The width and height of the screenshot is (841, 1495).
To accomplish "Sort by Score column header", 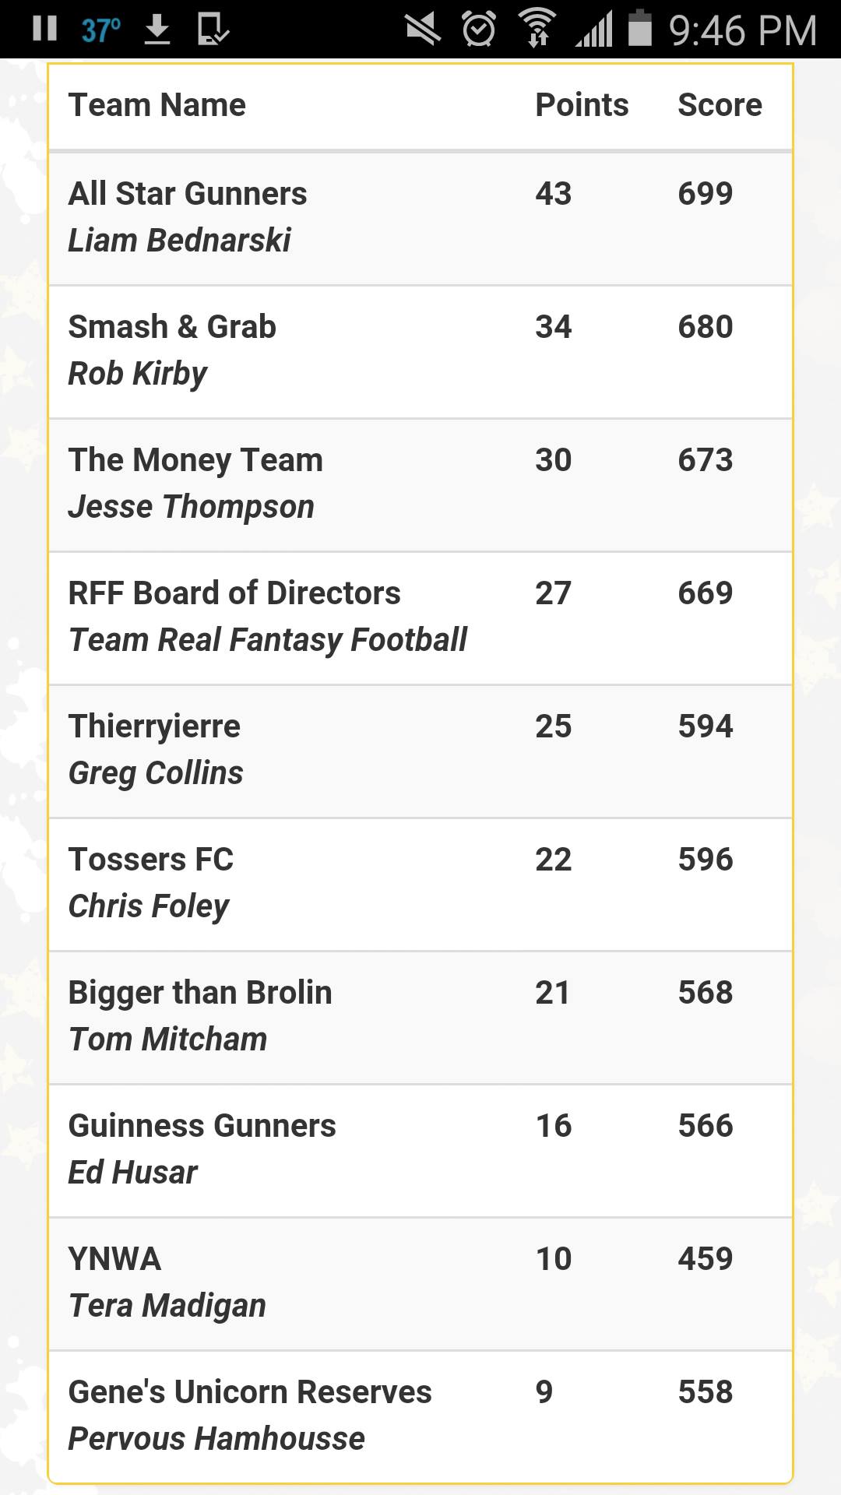I will (720, 104).
